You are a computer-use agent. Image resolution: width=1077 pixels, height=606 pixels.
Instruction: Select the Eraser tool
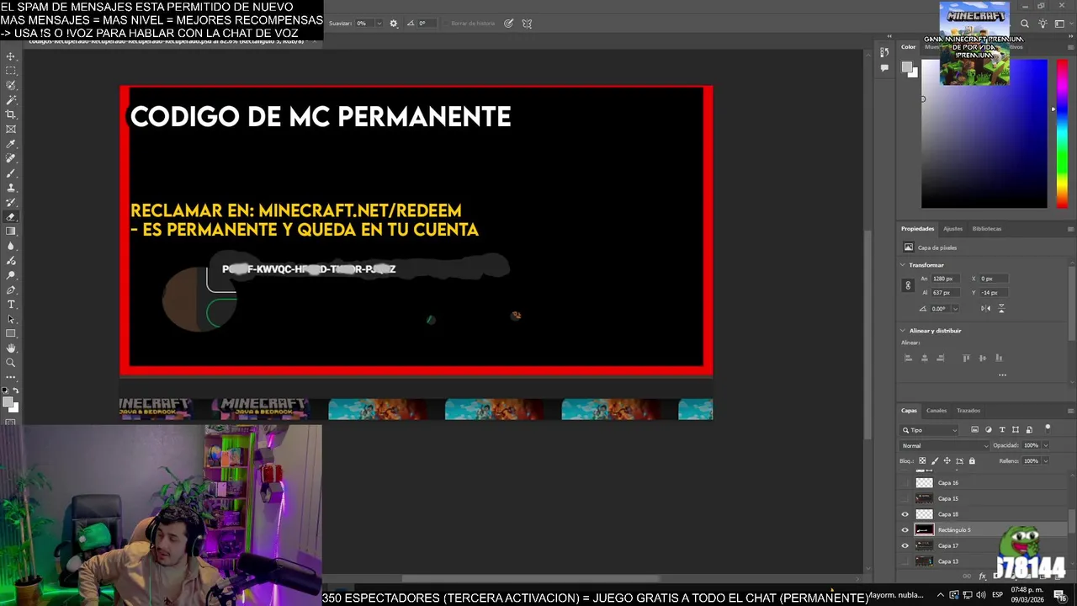click(x=11, y=216)
